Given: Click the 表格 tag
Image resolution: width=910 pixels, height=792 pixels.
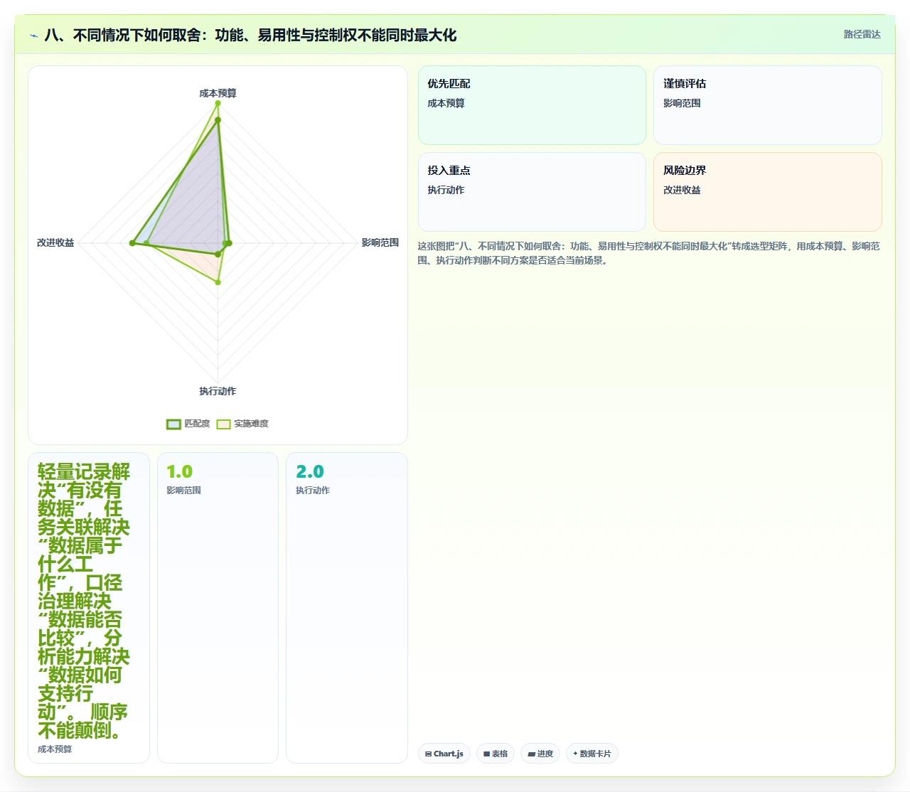Looking at the screenshot, I should (496, 754).
